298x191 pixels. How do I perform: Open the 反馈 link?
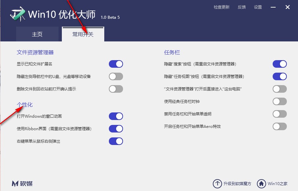(241, 7)
